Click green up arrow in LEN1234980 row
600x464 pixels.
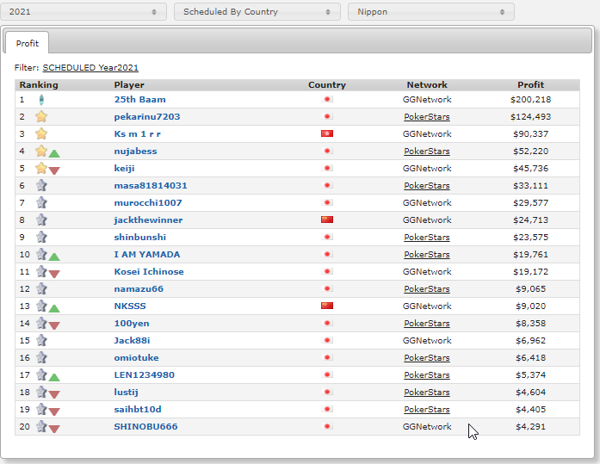tap(54, 377)
